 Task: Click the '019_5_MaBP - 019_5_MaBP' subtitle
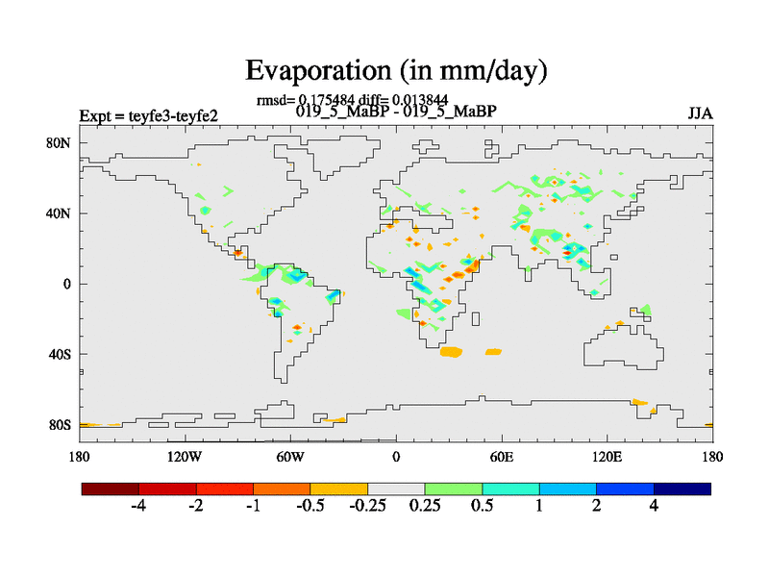point(396,111)
